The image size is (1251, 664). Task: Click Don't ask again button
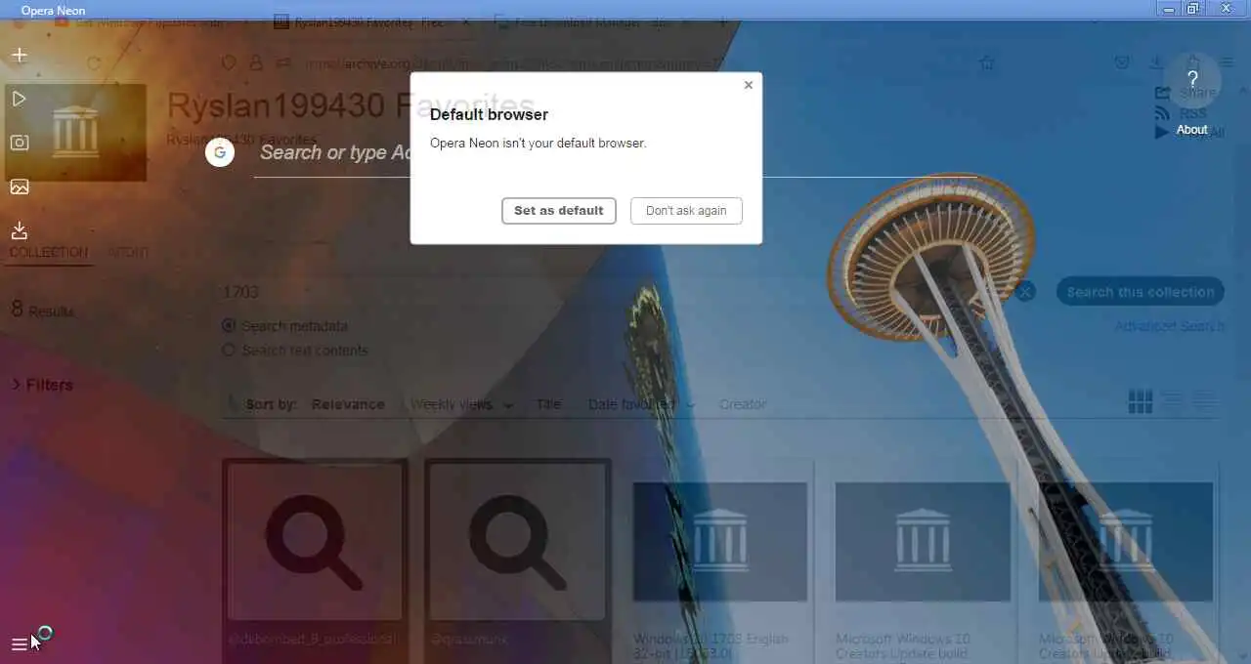point(686,211)
